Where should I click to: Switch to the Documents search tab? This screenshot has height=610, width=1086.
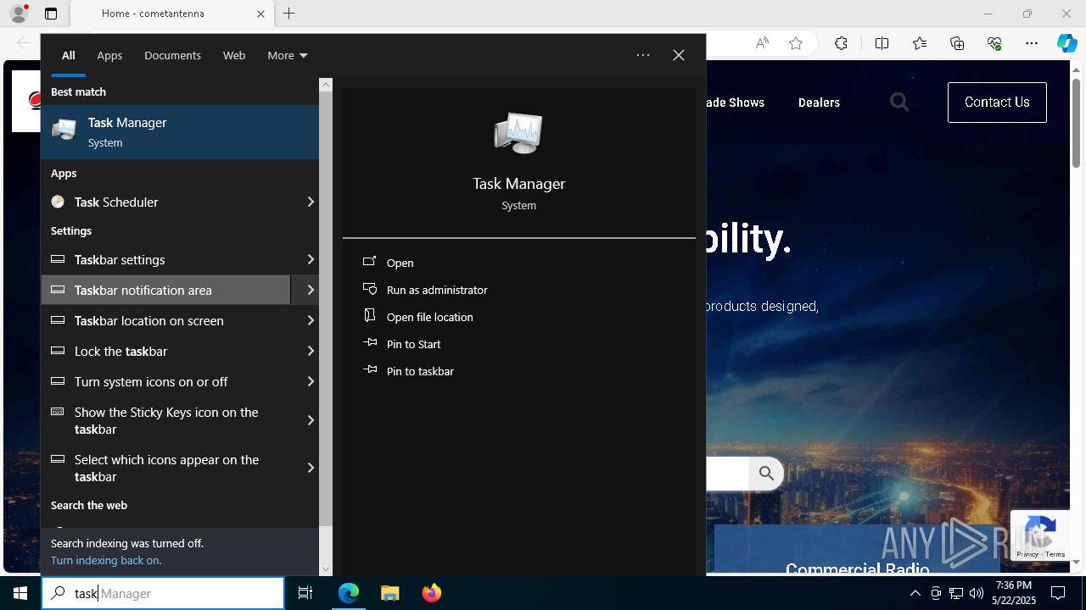[172, 56]
